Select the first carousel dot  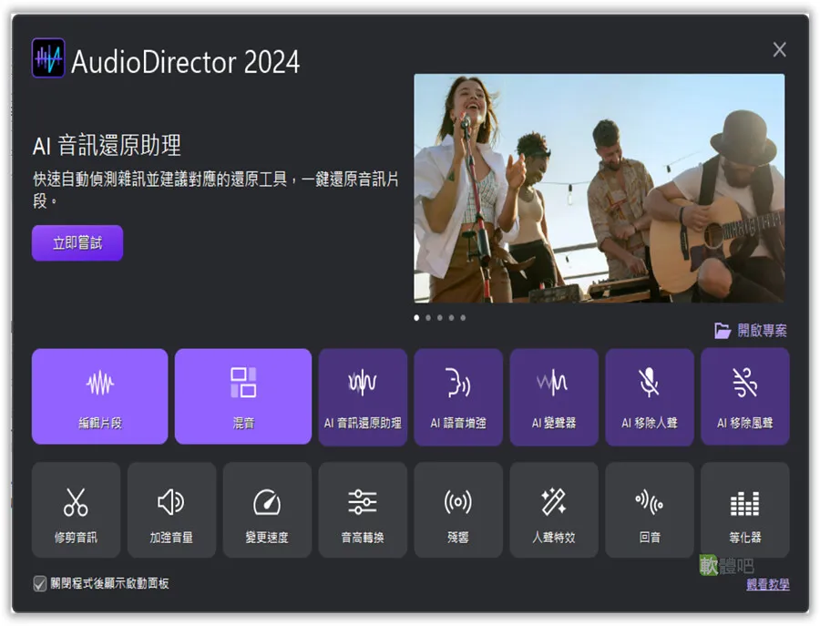tap(416, 317)
